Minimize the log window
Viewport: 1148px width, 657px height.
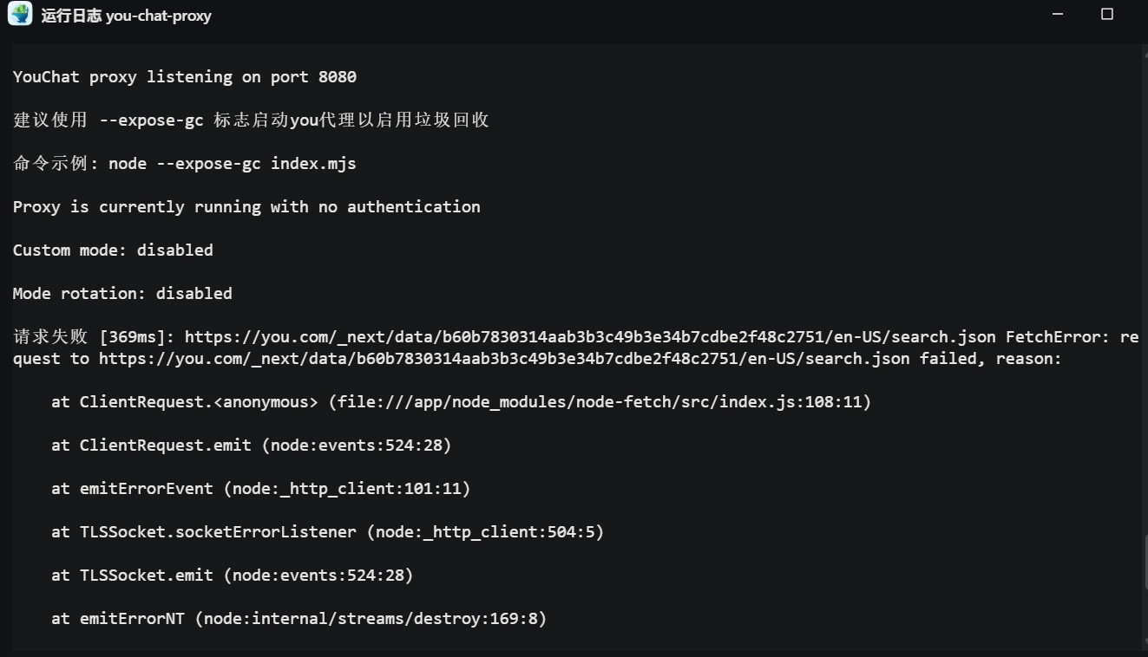tap(1058, 15)
